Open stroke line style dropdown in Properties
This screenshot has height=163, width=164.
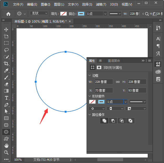point(137,102)
